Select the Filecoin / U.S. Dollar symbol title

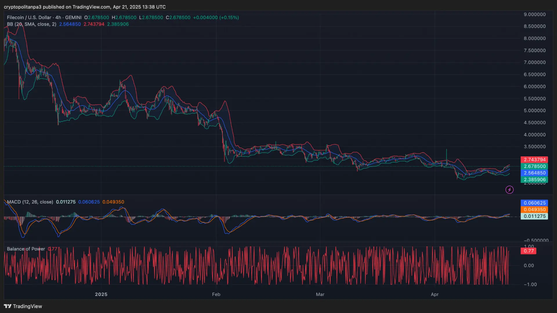(x=29, y=17)
